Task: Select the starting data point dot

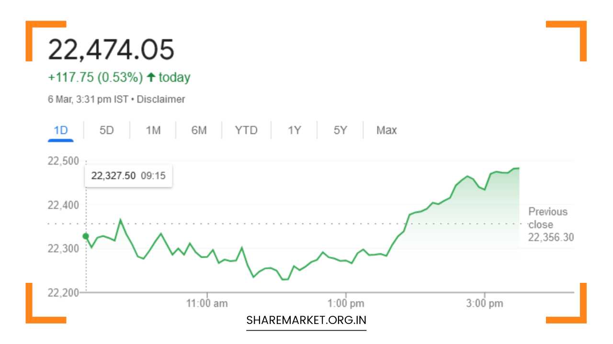Action: tap(86, 236)
